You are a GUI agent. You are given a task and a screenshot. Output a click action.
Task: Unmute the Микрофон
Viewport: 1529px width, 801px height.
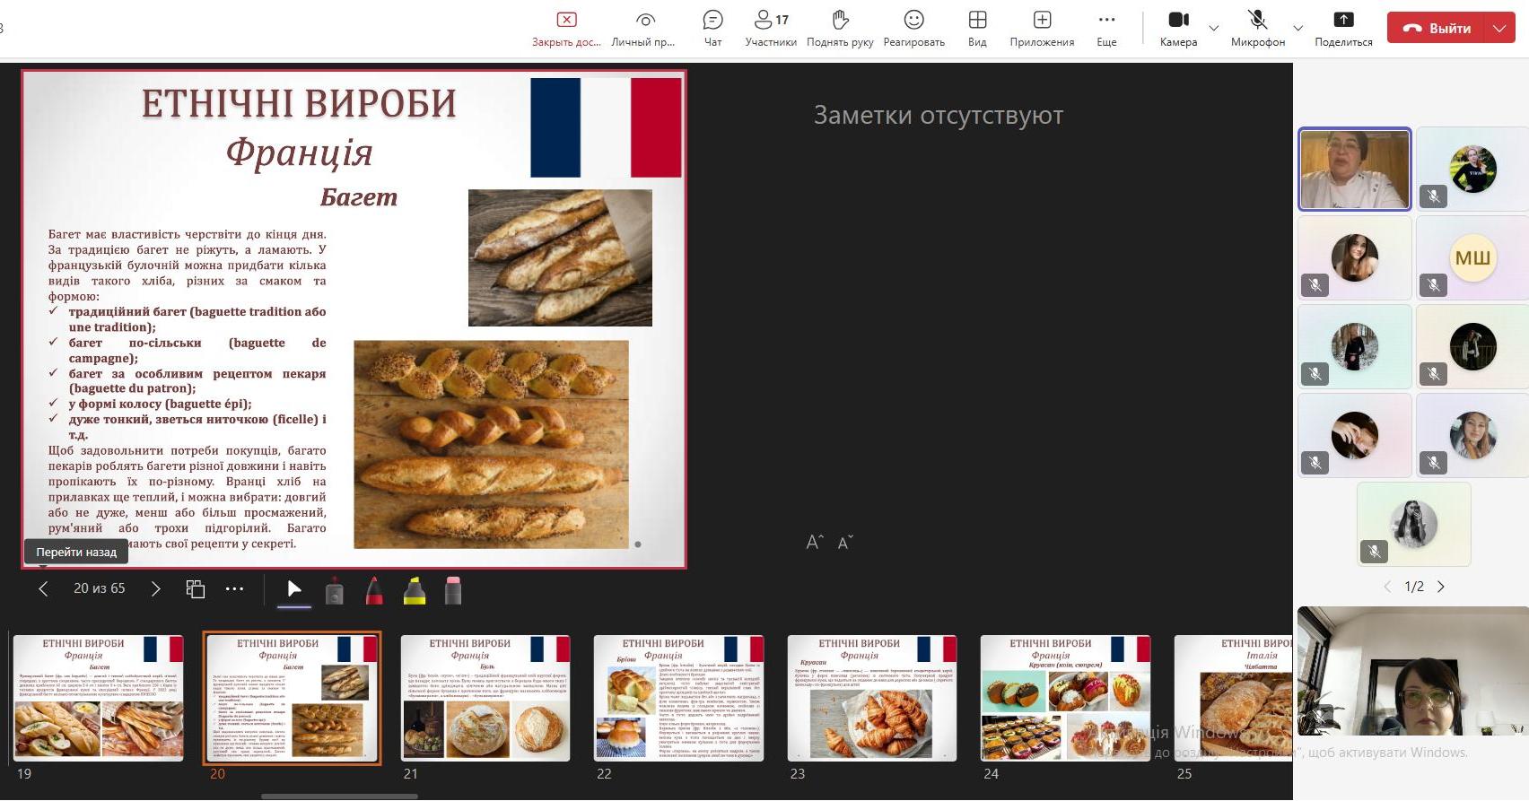coord(1257,29)
